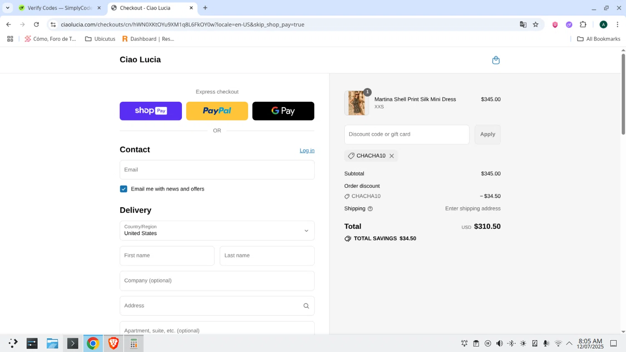Pay with Shop Pay express checkout
The width and height of the screenshot is (626, 352).
[x=151, y=111]
